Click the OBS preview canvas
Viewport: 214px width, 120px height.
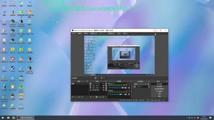click(x=119, y=55)
